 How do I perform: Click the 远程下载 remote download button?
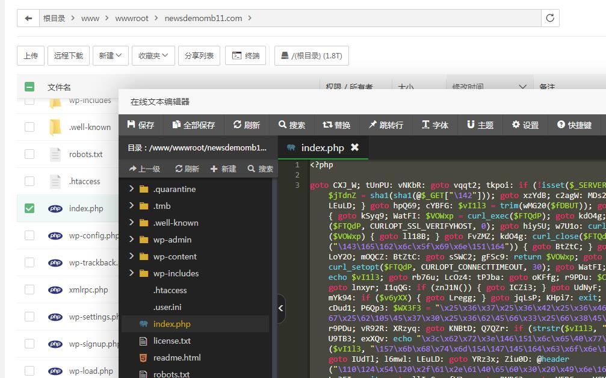point(69,55)
